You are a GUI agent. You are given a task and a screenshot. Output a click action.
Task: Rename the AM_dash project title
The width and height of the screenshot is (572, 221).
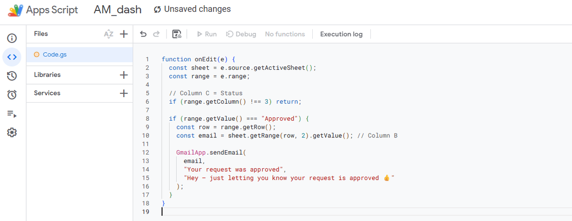[118, 10]
